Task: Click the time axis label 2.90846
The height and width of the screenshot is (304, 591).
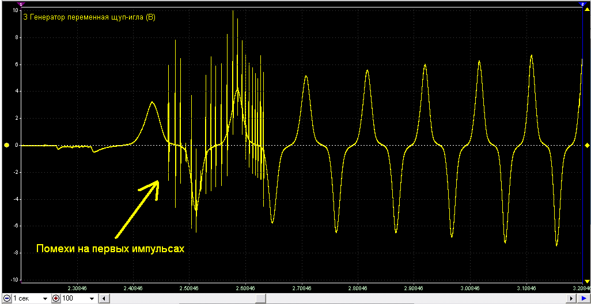Action: 414,288
